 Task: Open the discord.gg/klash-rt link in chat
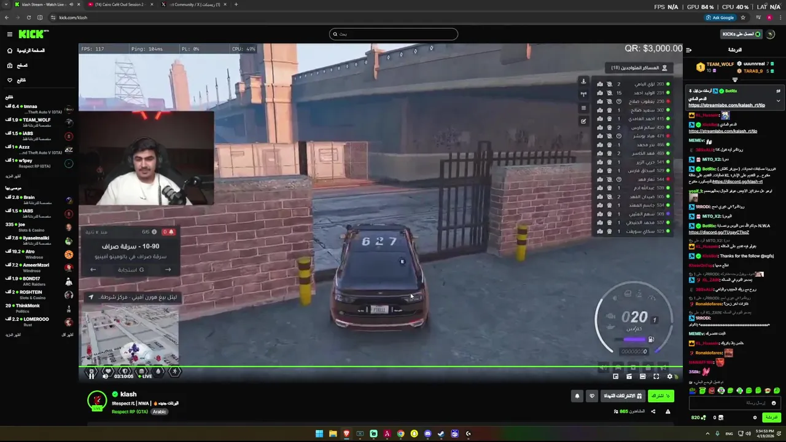[737, 182]
